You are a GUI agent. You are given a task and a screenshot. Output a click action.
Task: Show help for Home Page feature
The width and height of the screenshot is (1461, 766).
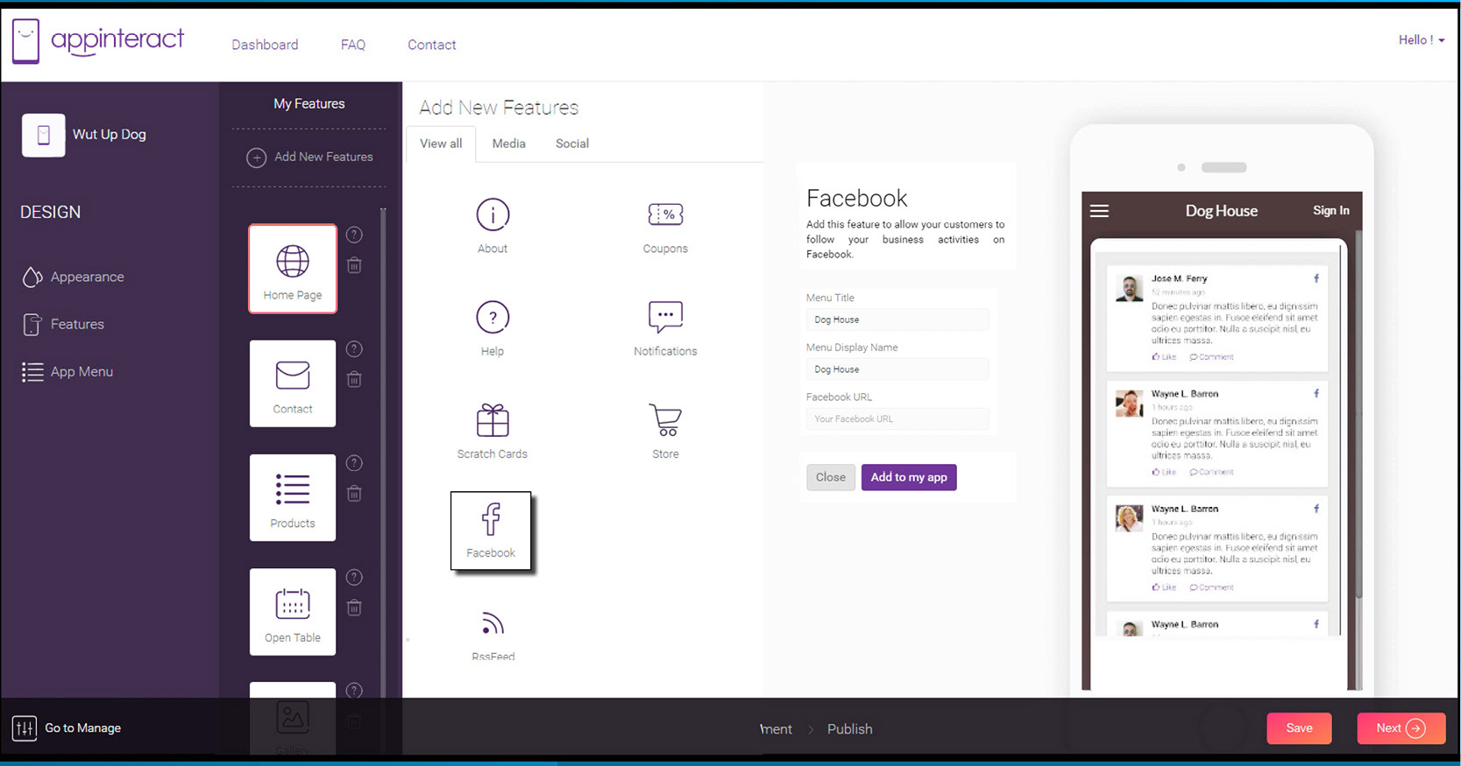[354, 235]
